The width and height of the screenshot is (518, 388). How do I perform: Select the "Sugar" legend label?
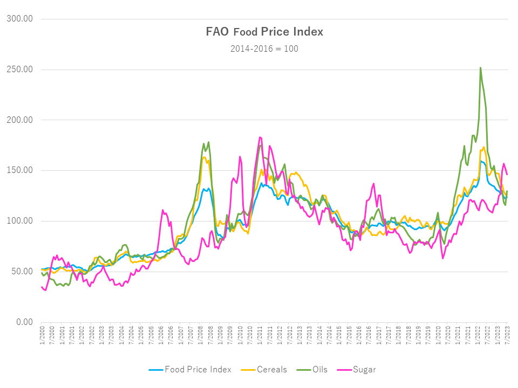click(x=364, y=370)
